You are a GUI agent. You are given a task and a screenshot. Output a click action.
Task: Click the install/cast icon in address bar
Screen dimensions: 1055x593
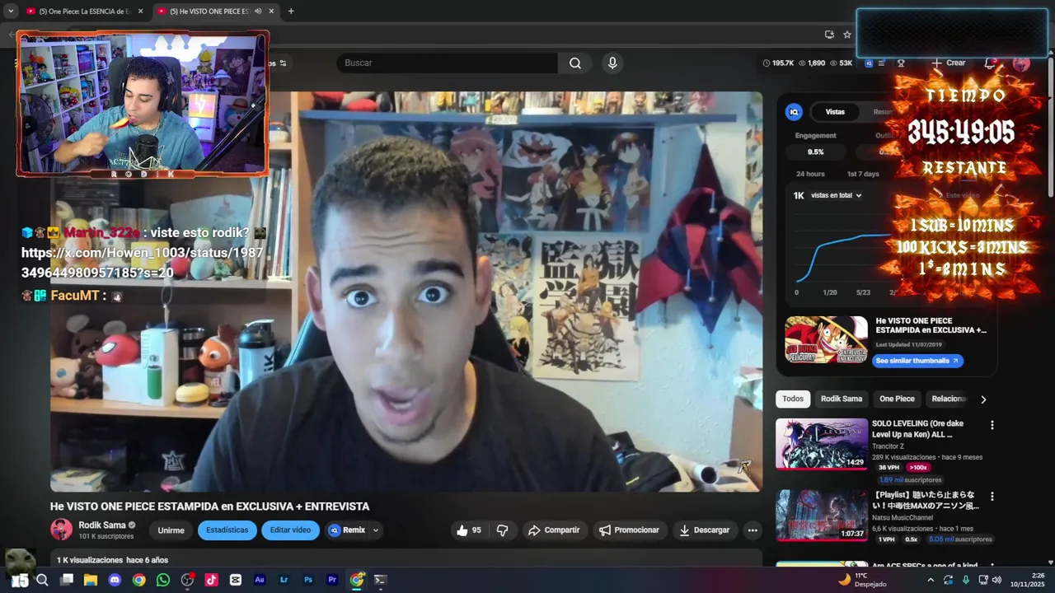click(829, 35)
